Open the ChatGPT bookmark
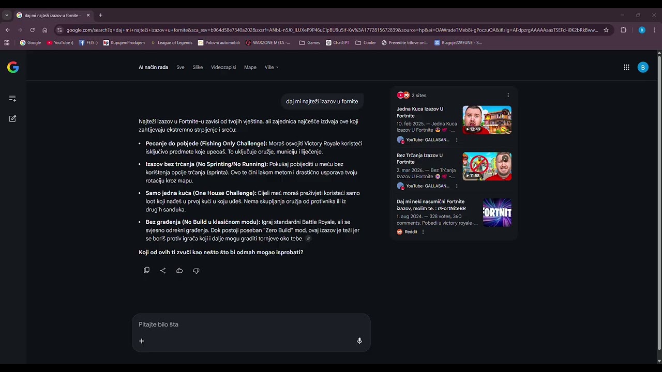Viewport: 662px width, 372px height. pyautogui.click(x=338, y=43)
